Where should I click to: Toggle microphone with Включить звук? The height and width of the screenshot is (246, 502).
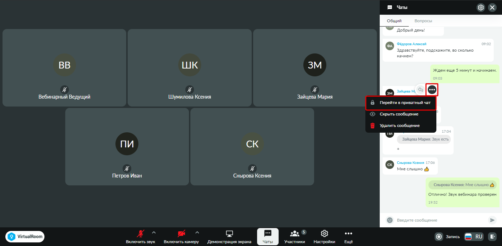click(141, 237)
